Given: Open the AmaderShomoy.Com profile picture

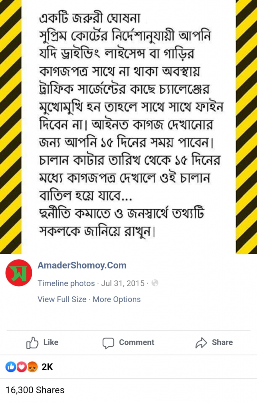Looking at the screenshot, I should click(19, 273).
